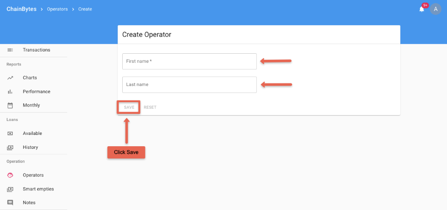Click the Available loans money icon
Viewport: 447px width, 210px height.
tap(10, 133)
